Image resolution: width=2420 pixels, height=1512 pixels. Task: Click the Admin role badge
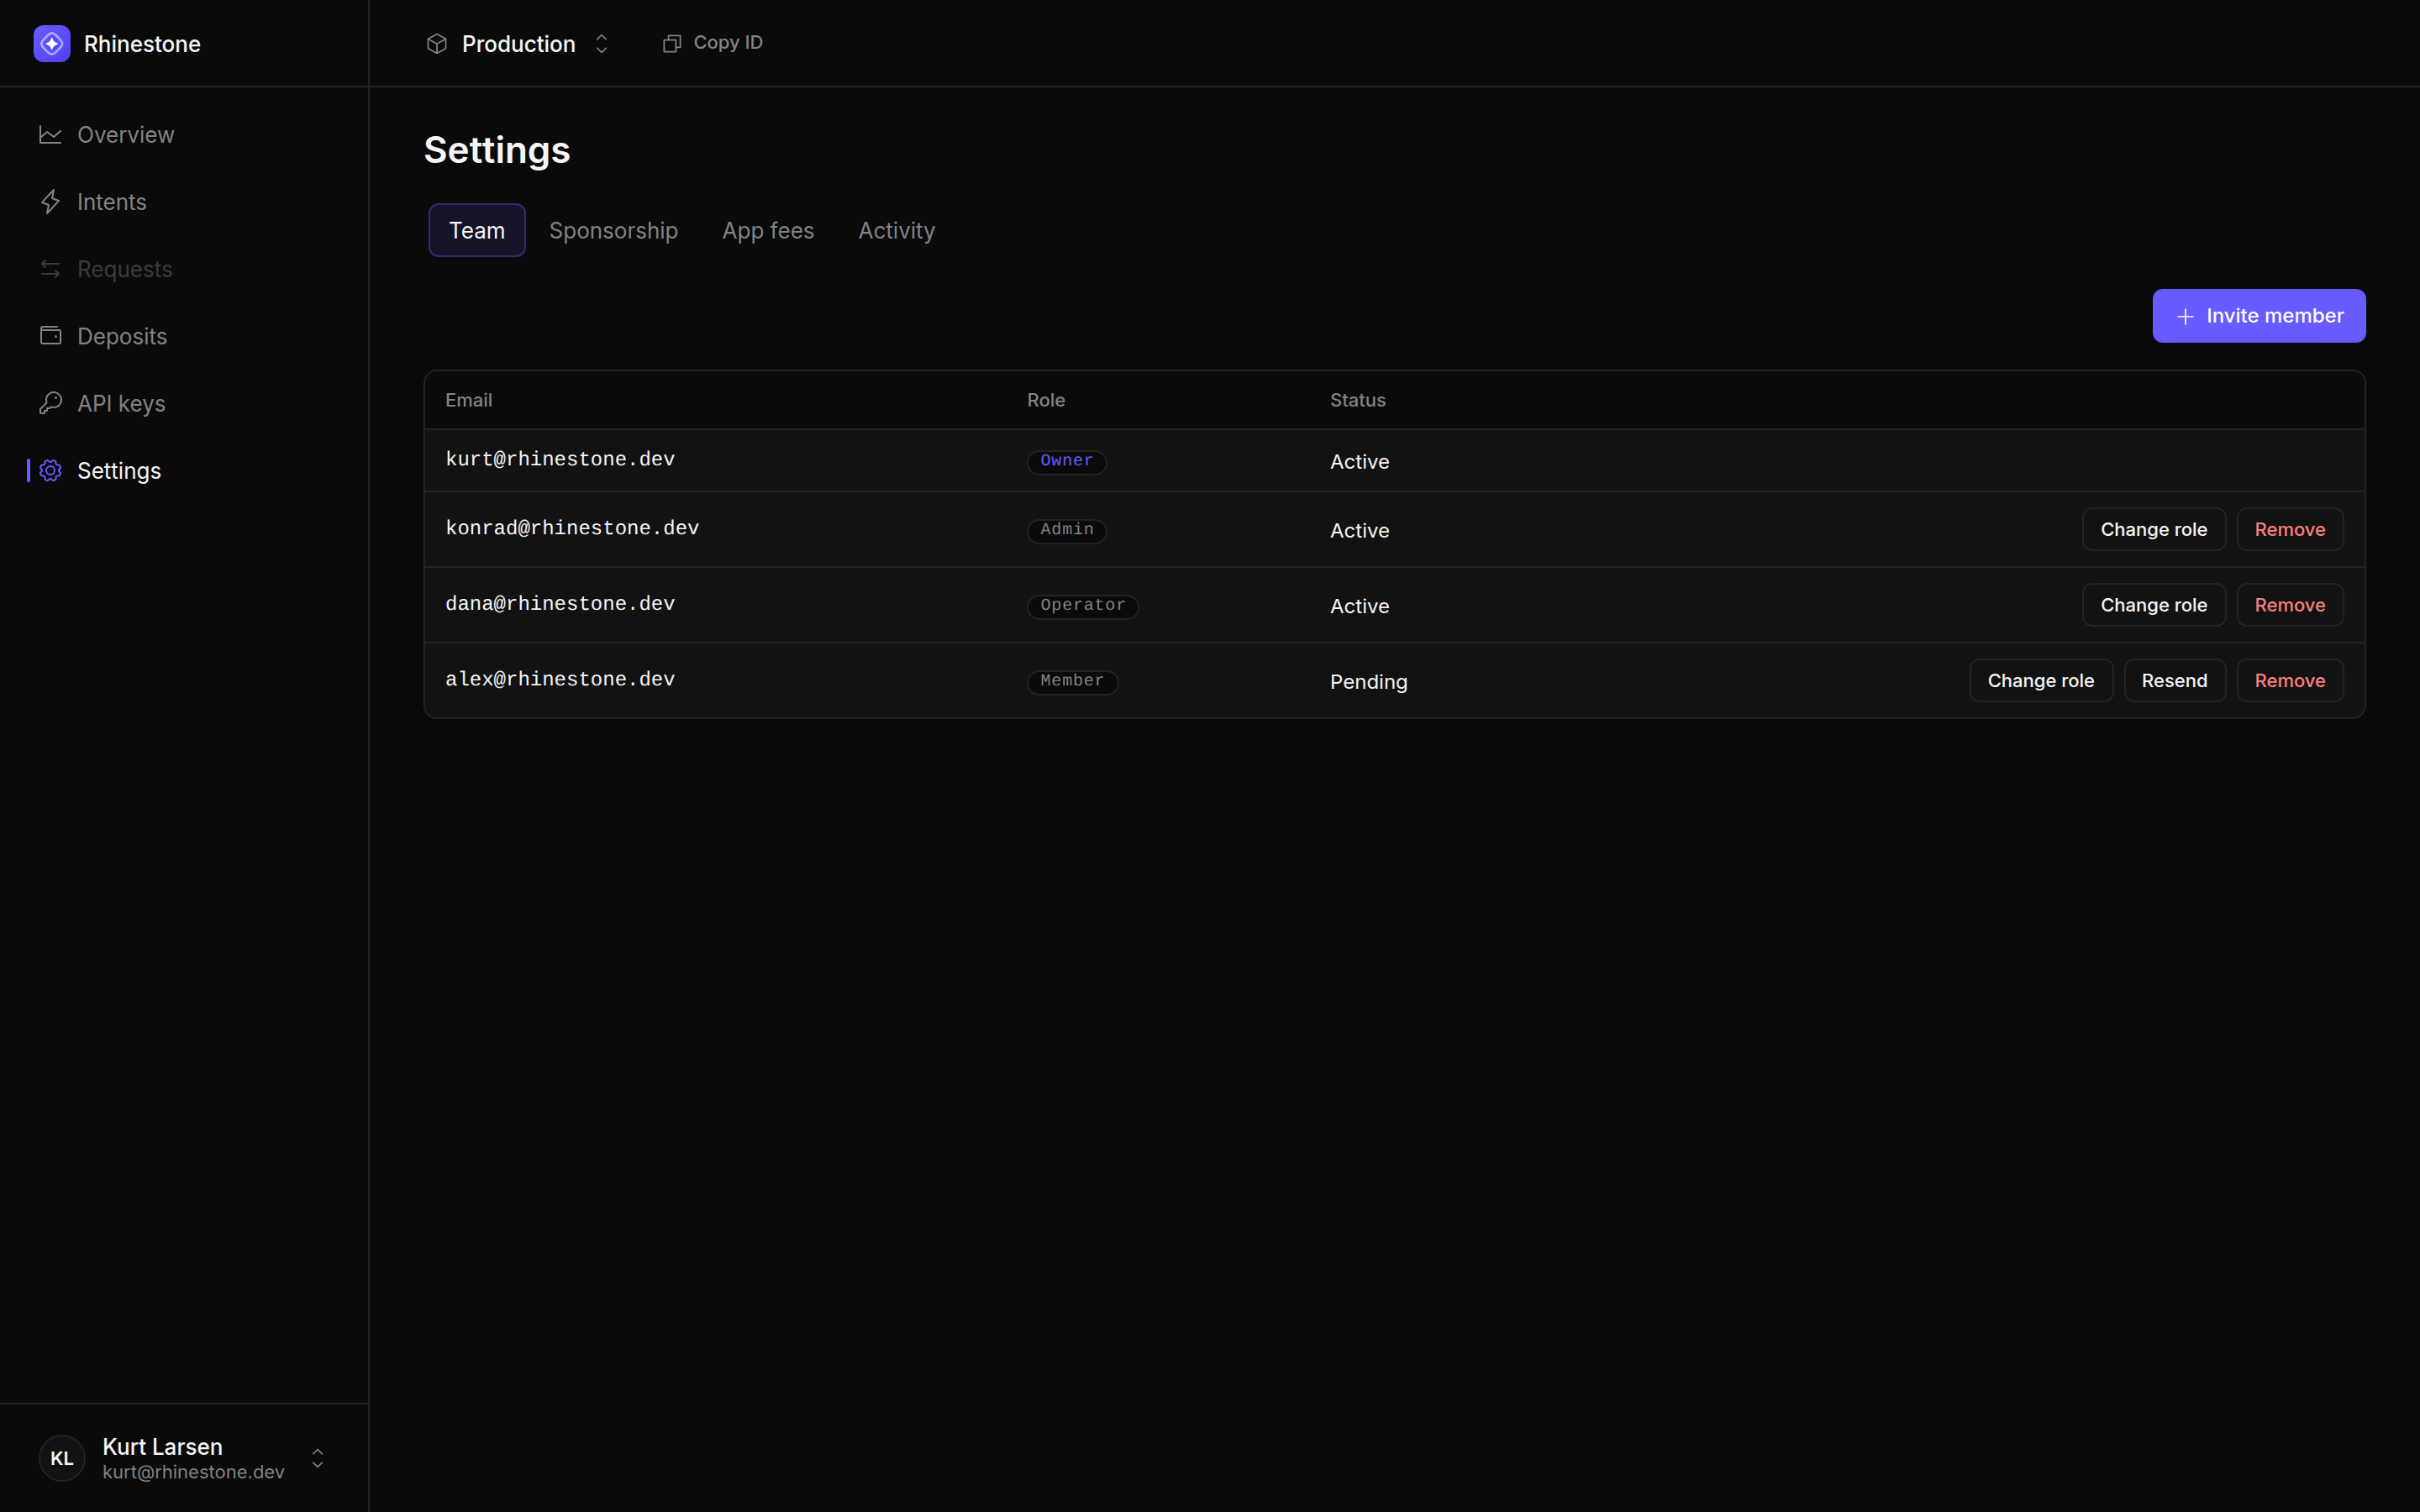coord(1066,530)
